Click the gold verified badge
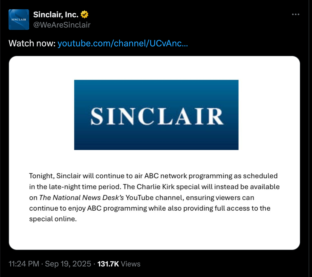Screen dimensions: 312x277 click(85, 14)
